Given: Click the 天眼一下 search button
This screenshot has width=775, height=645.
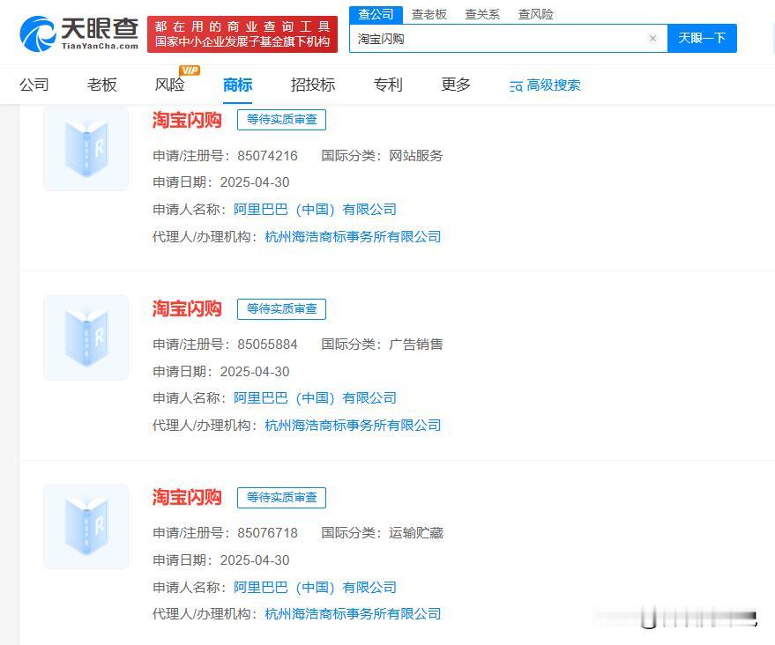Looking at the screenshot, I should 702,38.
